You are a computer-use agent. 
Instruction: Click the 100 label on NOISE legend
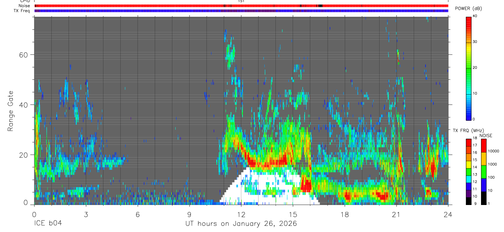pos(491,177)
